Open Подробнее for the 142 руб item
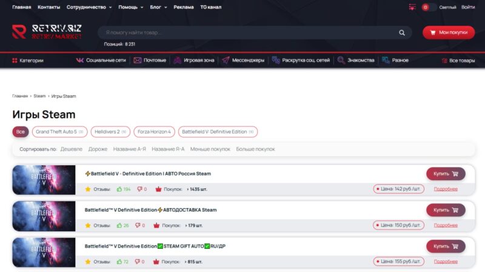This screenshot has height=272, width=485. coord(446,189)
